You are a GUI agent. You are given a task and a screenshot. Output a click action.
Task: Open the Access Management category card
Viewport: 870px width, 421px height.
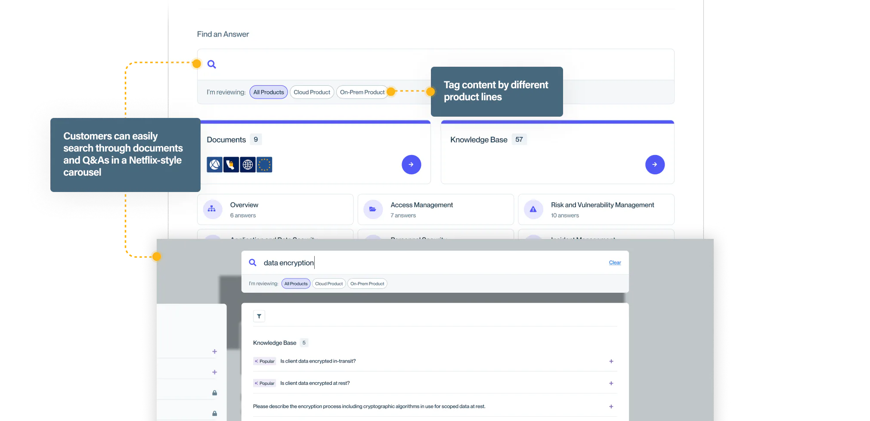point(436,210)
